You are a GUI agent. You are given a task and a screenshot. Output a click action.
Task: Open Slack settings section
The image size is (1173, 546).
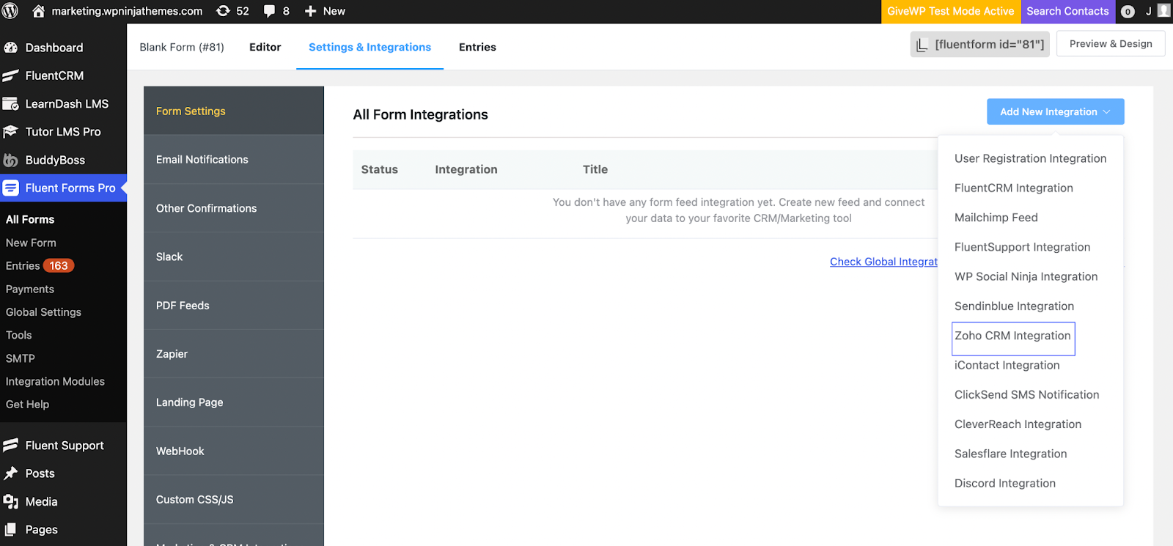[x=234, y=257]
